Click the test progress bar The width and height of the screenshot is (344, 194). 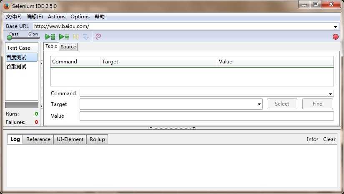click(22, 105)
